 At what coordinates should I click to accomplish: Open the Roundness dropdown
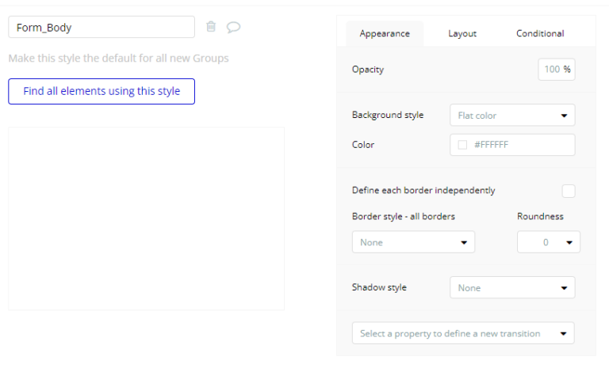[548, 242]
